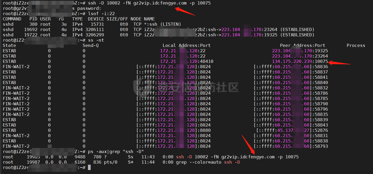Click the terminal cursor block at the last prompt
Screen dimensions: 373x174
[x=89, y=167]
